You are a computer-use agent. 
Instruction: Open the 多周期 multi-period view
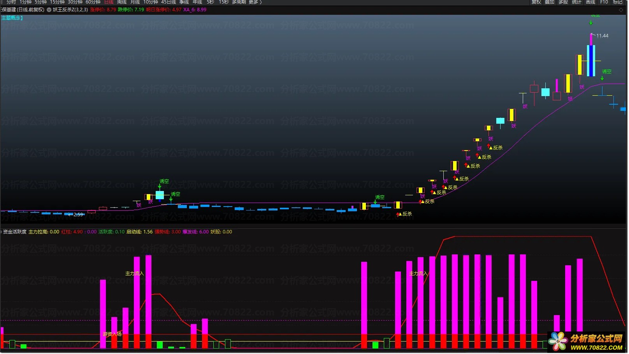[x=239, y=2]
